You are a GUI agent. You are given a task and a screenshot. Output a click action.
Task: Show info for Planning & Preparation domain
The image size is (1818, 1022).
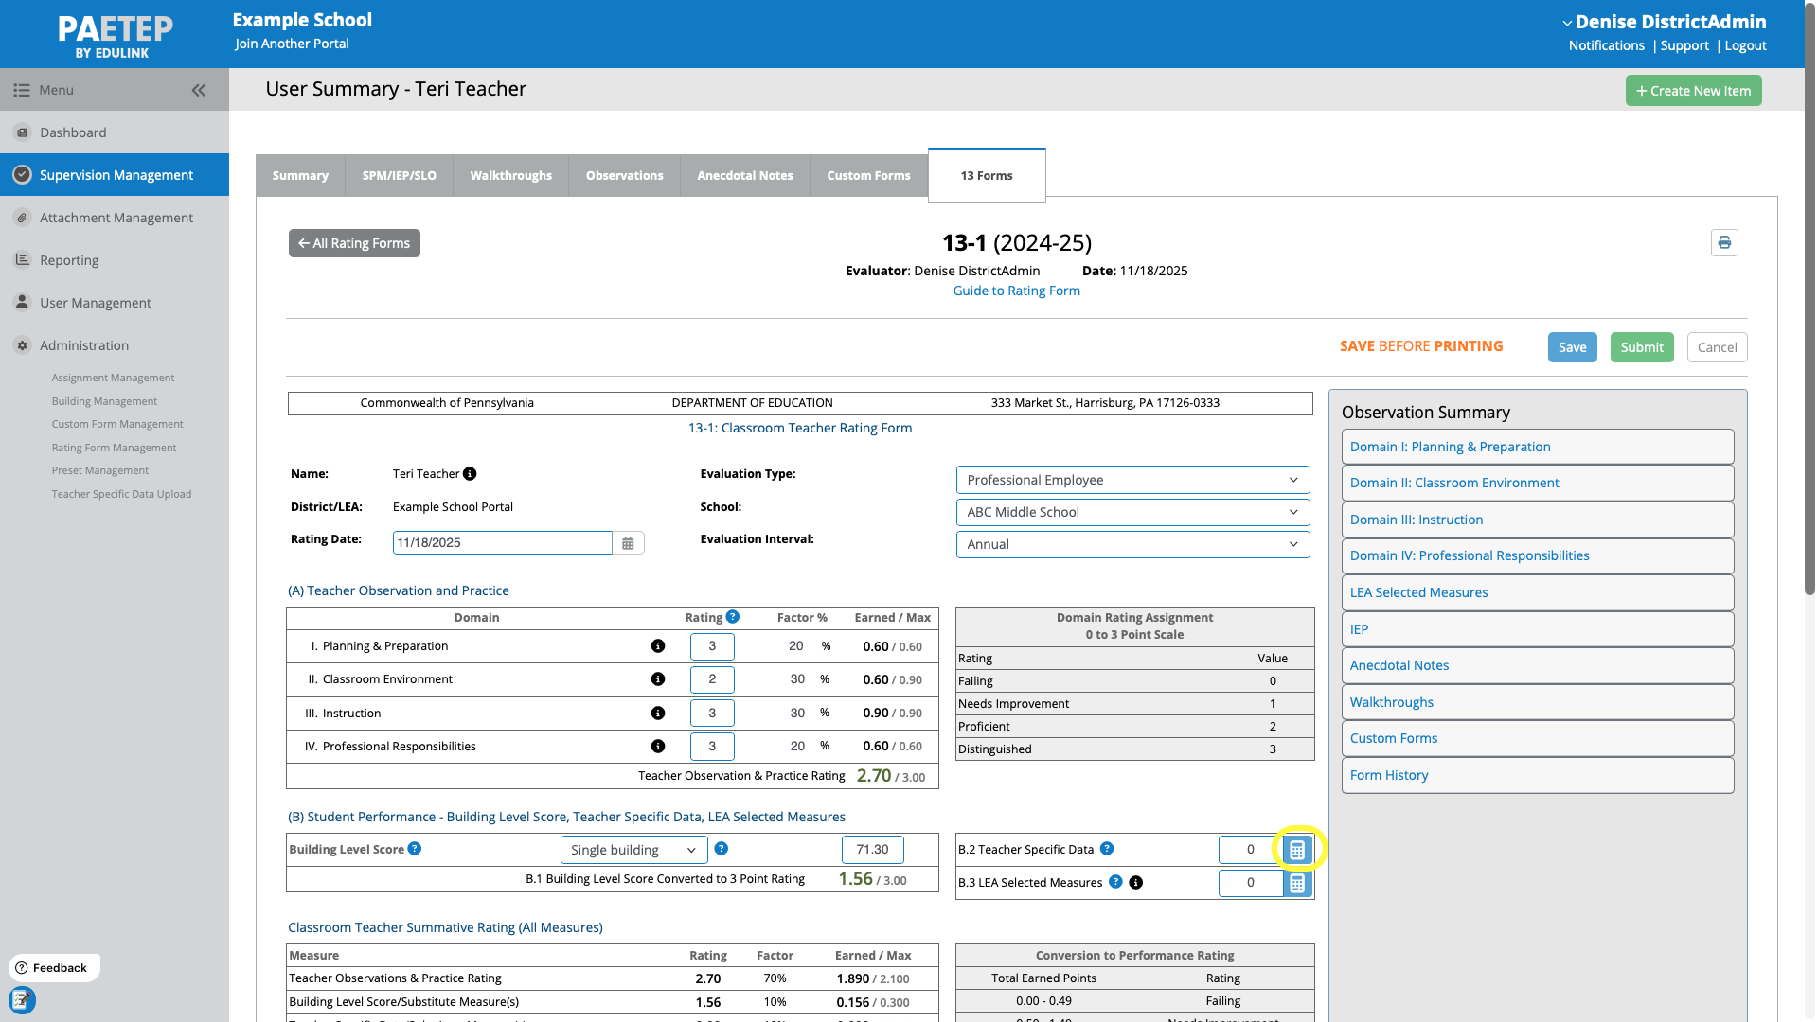point(658,646)
